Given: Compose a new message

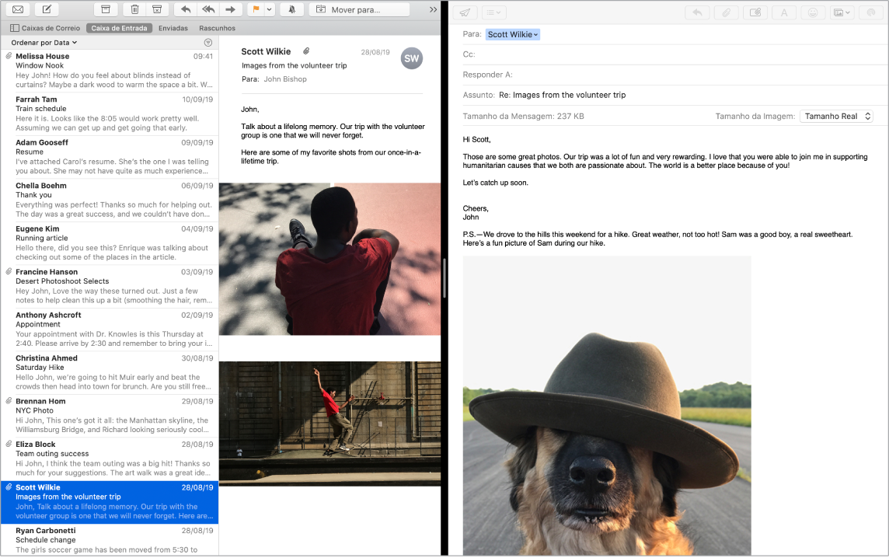Looking at the screenshot, I should click(x=47, y=10).
